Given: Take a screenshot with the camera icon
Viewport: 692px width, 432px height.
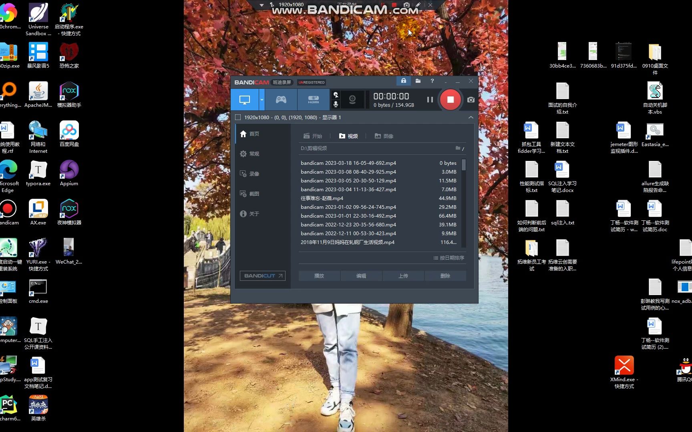Looking at the screenshot, I should (470, 100).
